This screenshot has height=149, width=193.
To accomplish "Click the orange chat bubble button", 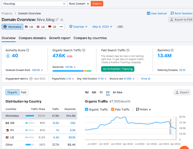I will (x=184, y=147).
